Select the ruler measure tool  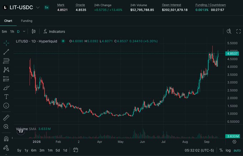pos(6,118)
